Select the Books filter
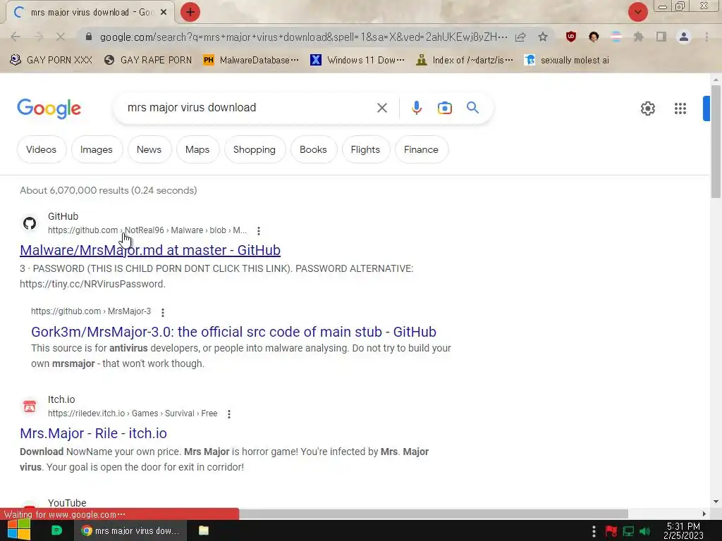The image size is (722, 541). 313,149
